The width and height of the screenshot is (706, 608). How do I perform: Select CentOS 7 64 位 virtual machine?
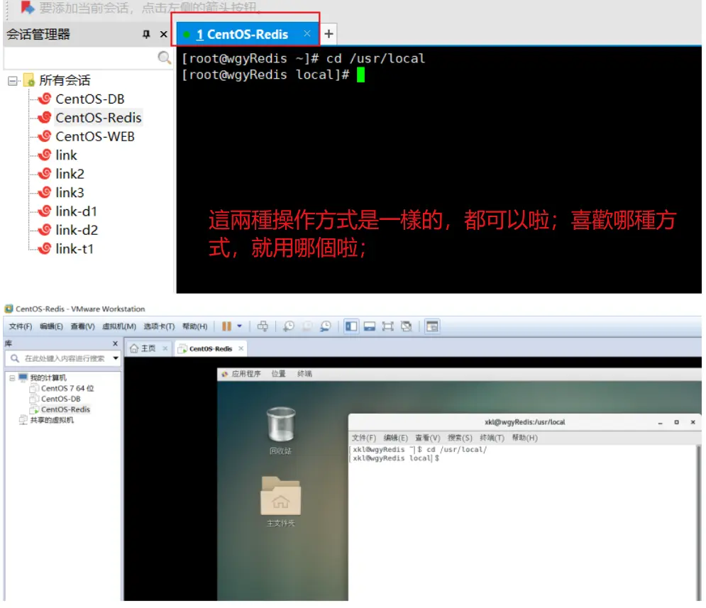point(67,388)
